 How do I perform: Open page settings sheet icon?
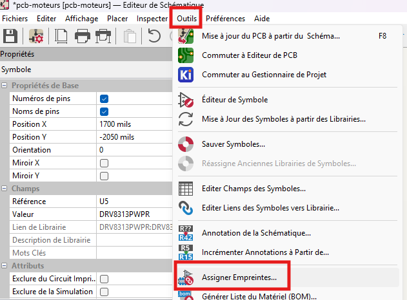coord(61,36)
